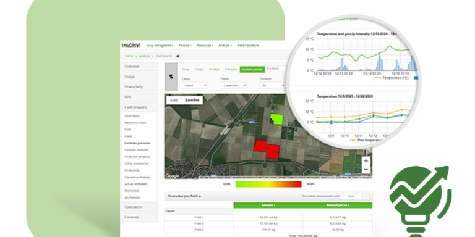
Task: Open the Fertilizer dropdown showing All
Action: coord(272,86)
